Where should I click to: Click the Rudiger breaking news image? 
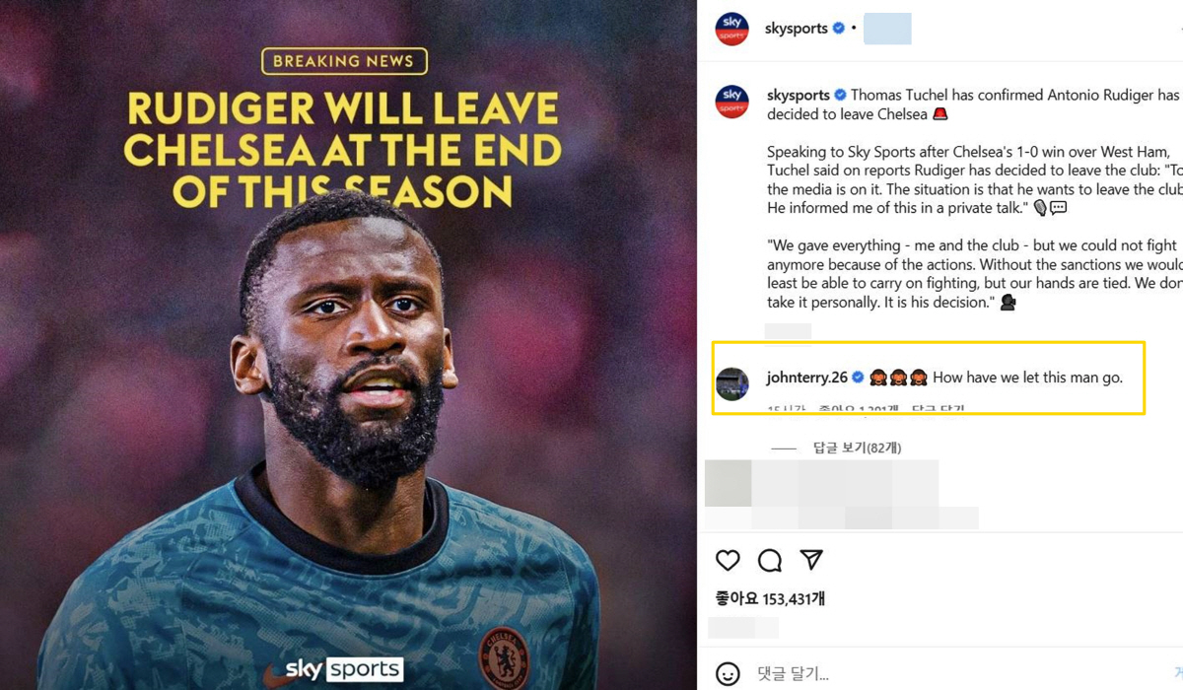(x=349, y=345)
